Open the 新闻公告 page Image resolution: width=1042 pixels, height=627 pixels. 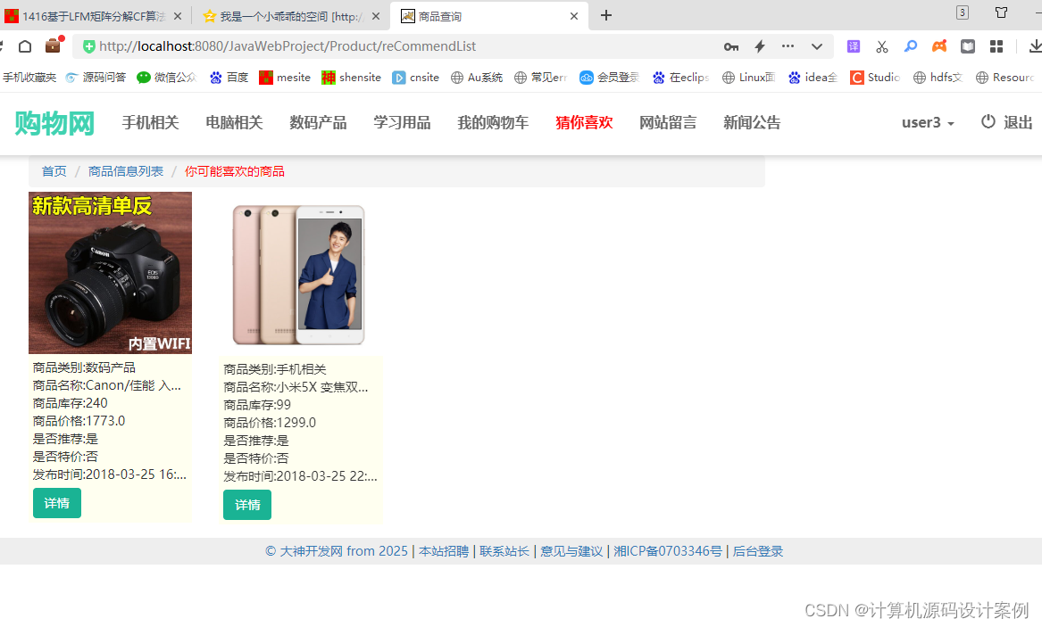(752, 123)
